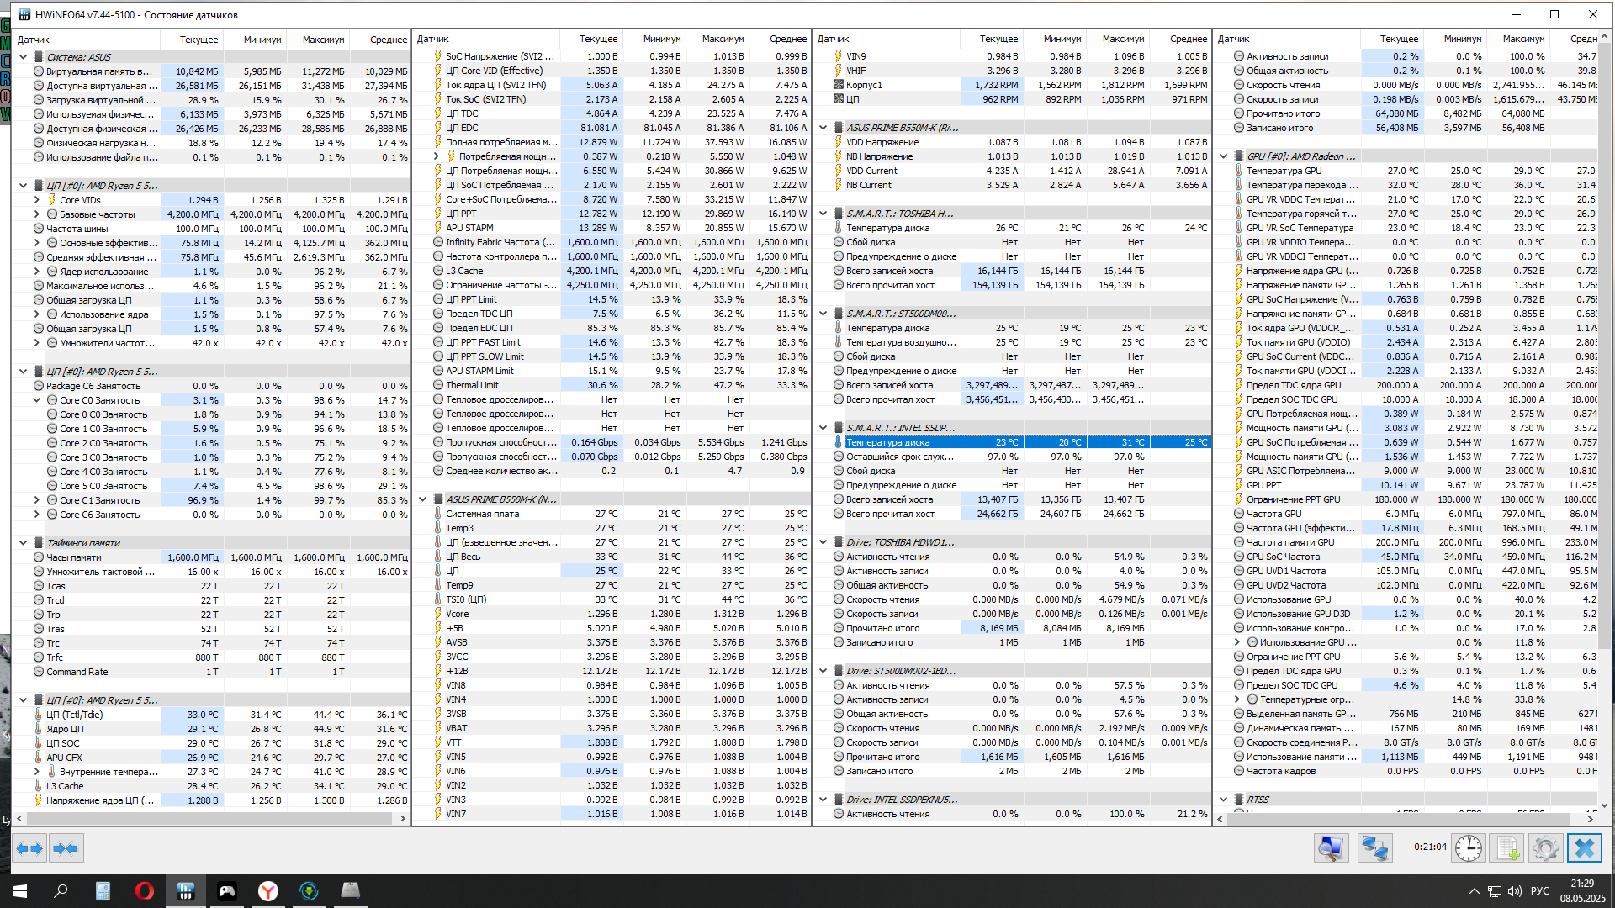The height and width of the screenshot is (908, 1615).
Task: Reset the elapsed-time clock icon
Action: tap(1469, 848)
